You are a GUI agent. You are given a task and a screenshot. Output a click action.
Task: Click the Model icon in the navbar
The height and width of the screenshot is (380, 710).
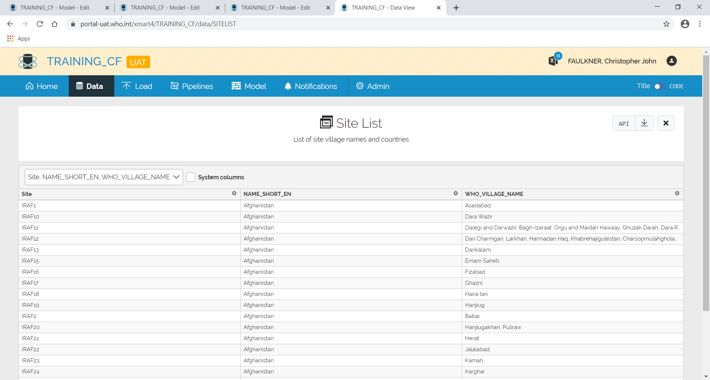pyautogui.click(x=236, y=86)
